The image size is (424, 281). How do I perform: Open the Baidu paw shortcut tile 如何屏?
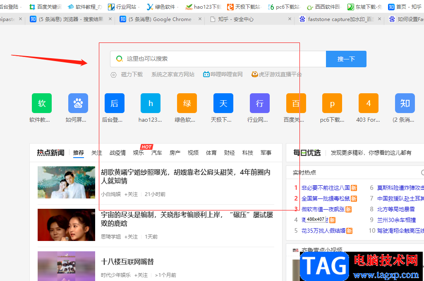point(78,103)
